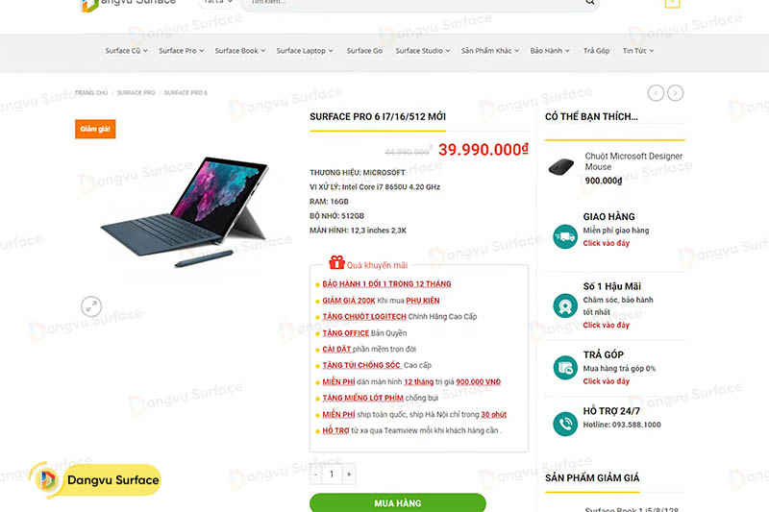Increase quantity with plus button

pos(349,474)
